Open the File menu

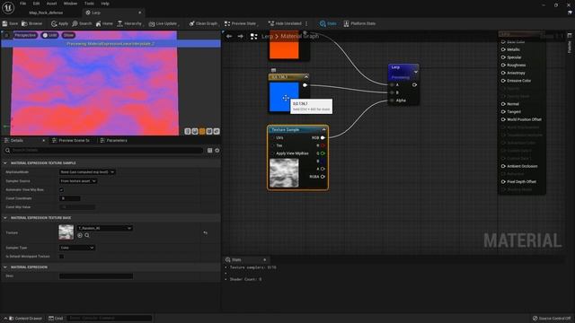(22, 4)
